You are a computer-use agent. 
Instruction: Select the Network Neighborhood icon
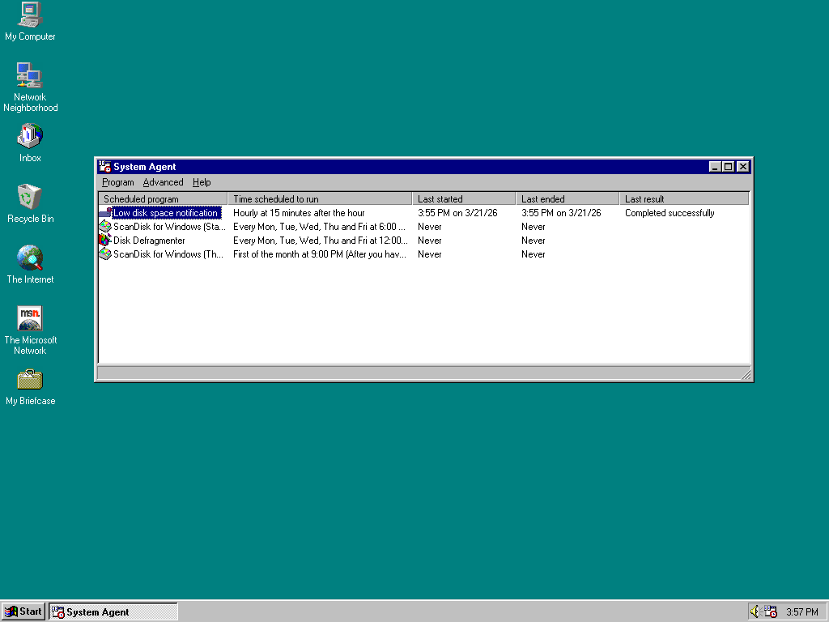coord(30,75)
